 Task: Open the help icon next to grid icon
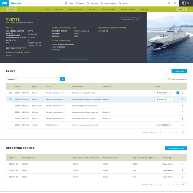(x=175, y=3)
